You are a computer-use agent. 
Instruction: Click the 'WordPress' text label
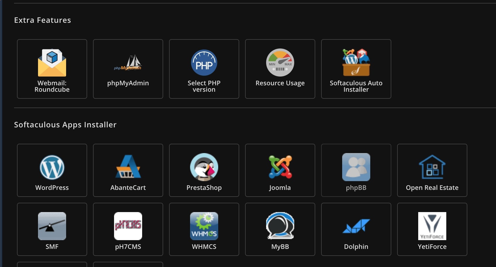pos(52,188)
